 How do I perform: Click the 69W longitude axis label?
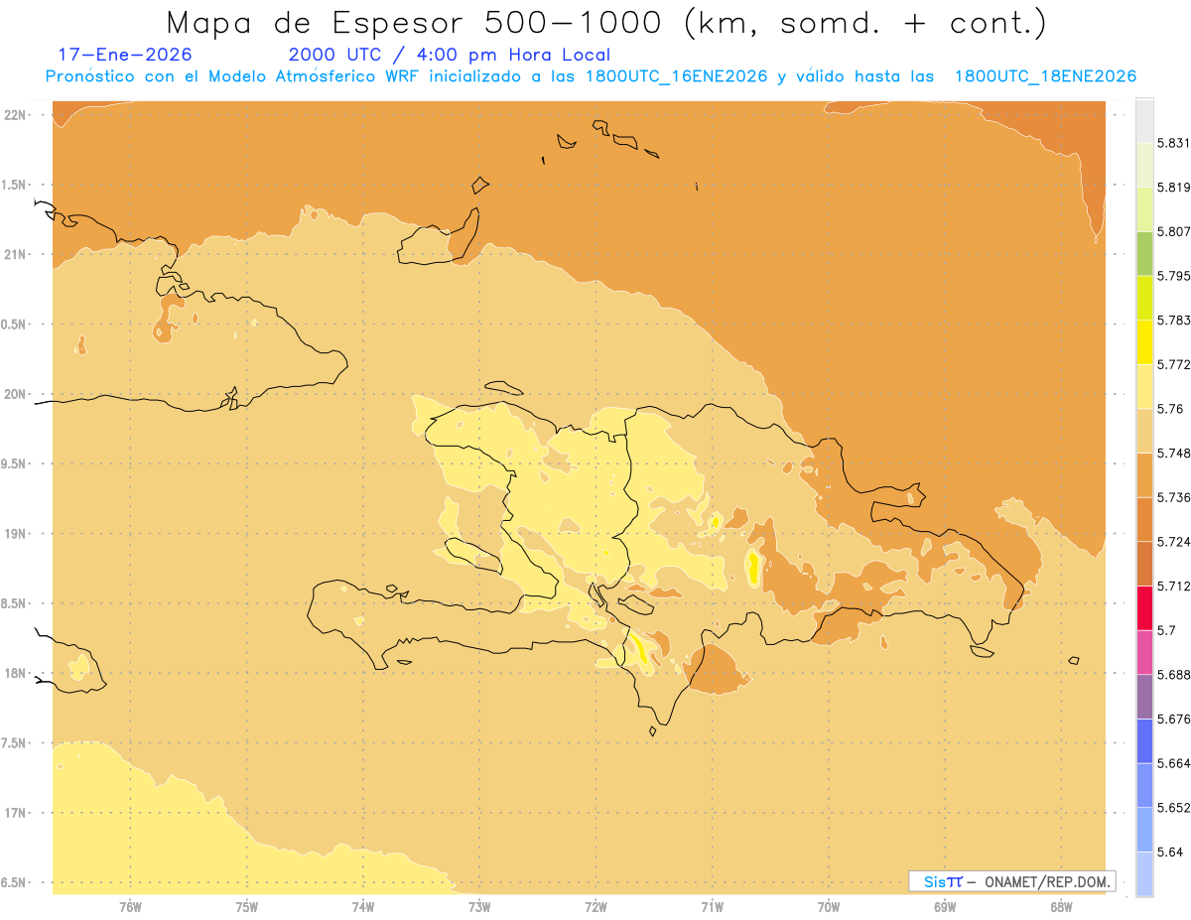tap(945, 906)
